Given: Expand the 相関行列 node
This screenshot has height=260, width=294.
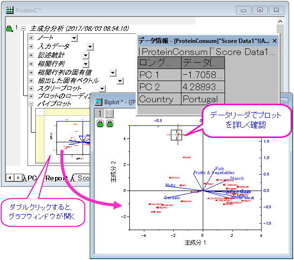Looking at the screenshot, I should [31, 64].
